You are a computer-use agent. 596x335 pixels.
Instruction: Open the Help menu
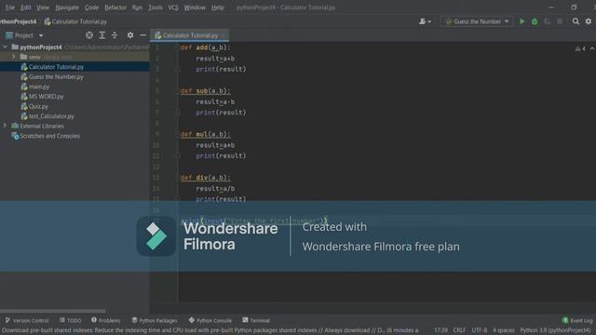coord(217,7)
